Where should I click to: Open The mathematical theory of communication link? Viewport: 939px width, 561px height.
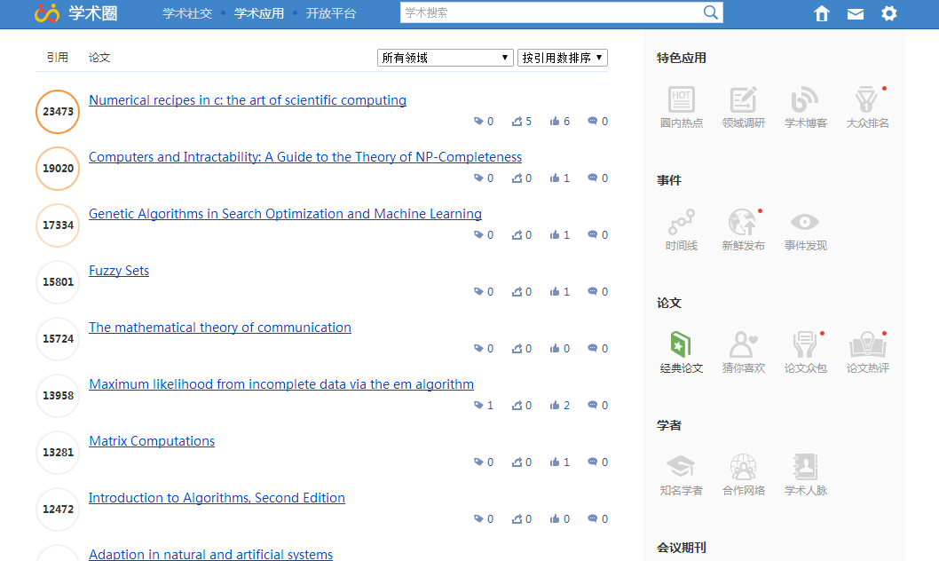(220, 328)
